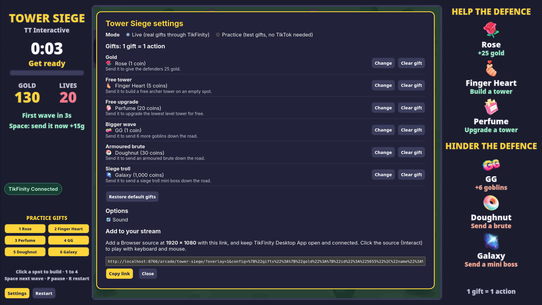Send practice gift 5 Doughnut
Screen dimensions: 542x305
pyautogui.click(x=25, y=252)
